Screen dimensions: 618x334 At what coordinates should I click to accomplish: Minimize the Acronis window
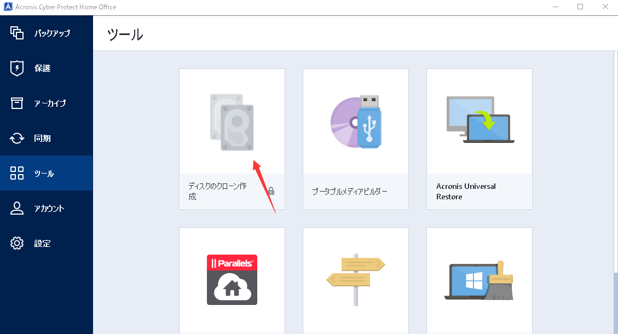(x=556, y=7)
